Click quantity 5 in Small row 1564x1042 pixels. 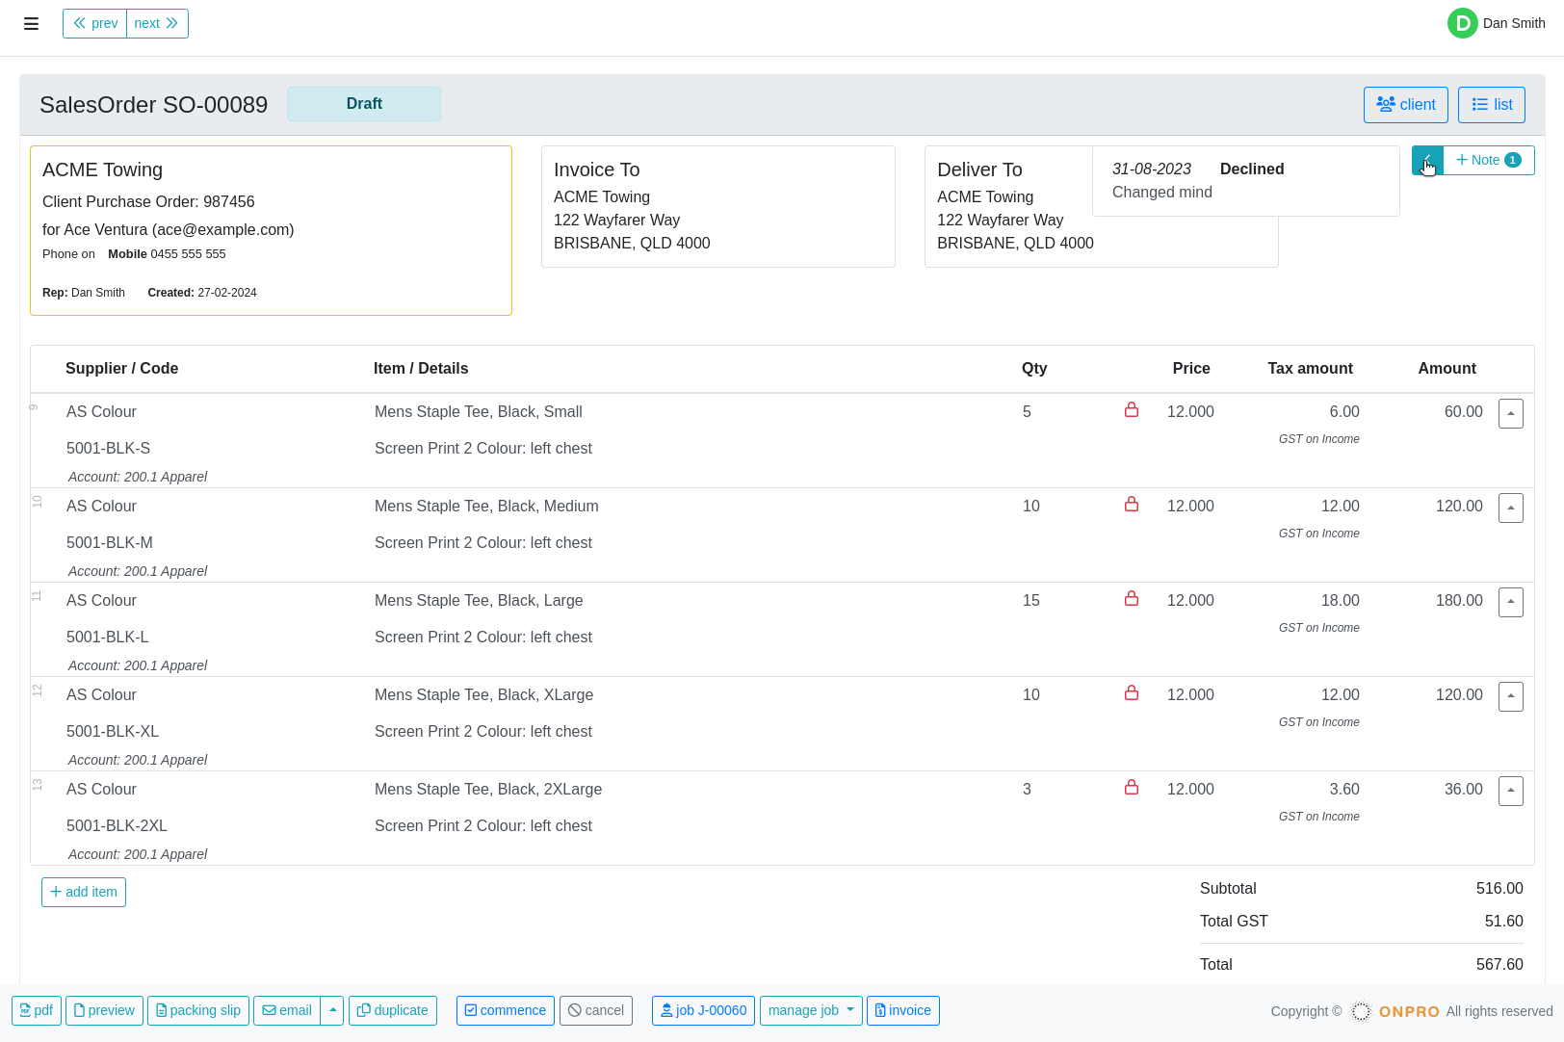(1027, 412)
